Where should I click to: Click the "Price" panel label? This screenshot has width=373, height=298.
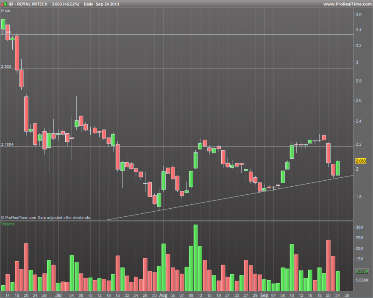6,11
